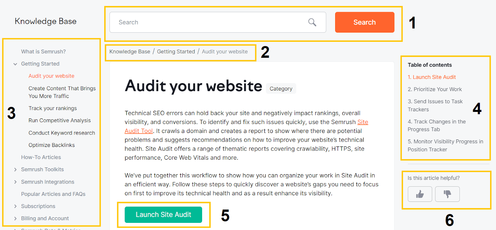This screenshot has width=496, height=230.
Task: Click the magnifying glass icon in search field
Action: click(312, 22)
